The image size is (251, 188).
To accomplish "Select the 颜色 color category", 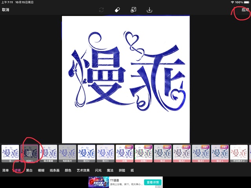I will pyautogui.click(x=68, y=170).
